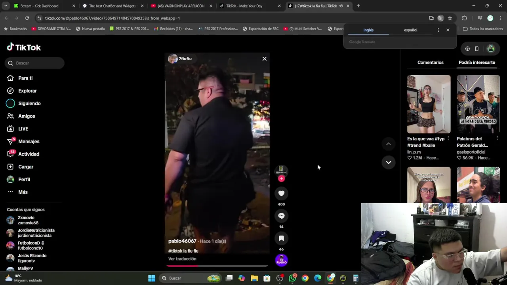Viewport: 507px width, 285px height.
Task: Close the Google Translate popup
Action: point(448,30)
